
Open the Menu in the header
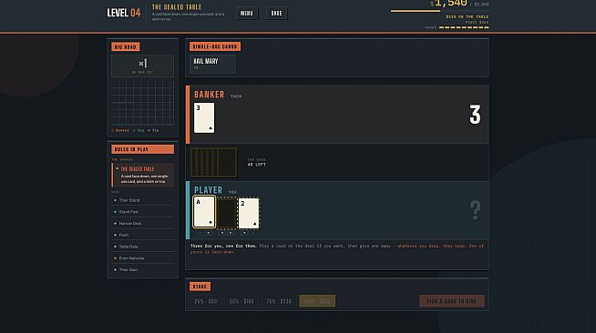pos(247,14)
